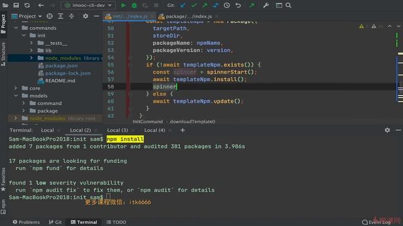Open the Project view dropdown

[26, 16]
